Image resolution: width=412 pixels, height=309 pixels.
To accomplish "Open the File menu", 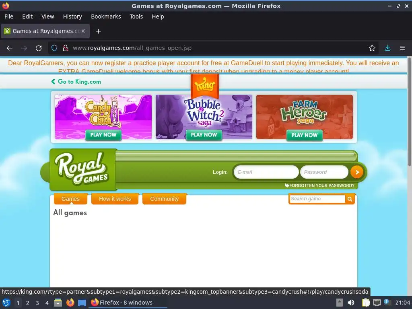I will (9, 16).
